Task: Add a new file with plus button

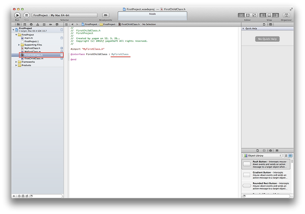Action: tap(14, 196)
